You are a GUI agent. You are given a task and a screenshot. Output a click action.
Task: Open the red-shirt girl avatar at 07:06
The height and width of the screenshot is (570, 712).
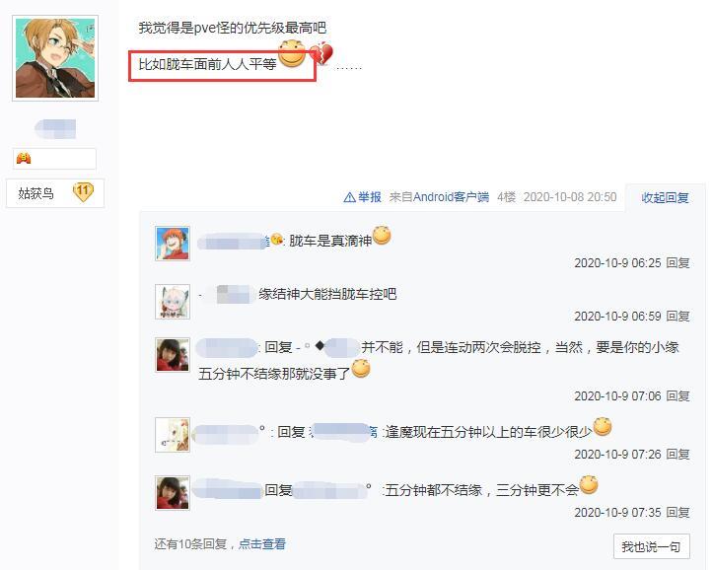173,355
